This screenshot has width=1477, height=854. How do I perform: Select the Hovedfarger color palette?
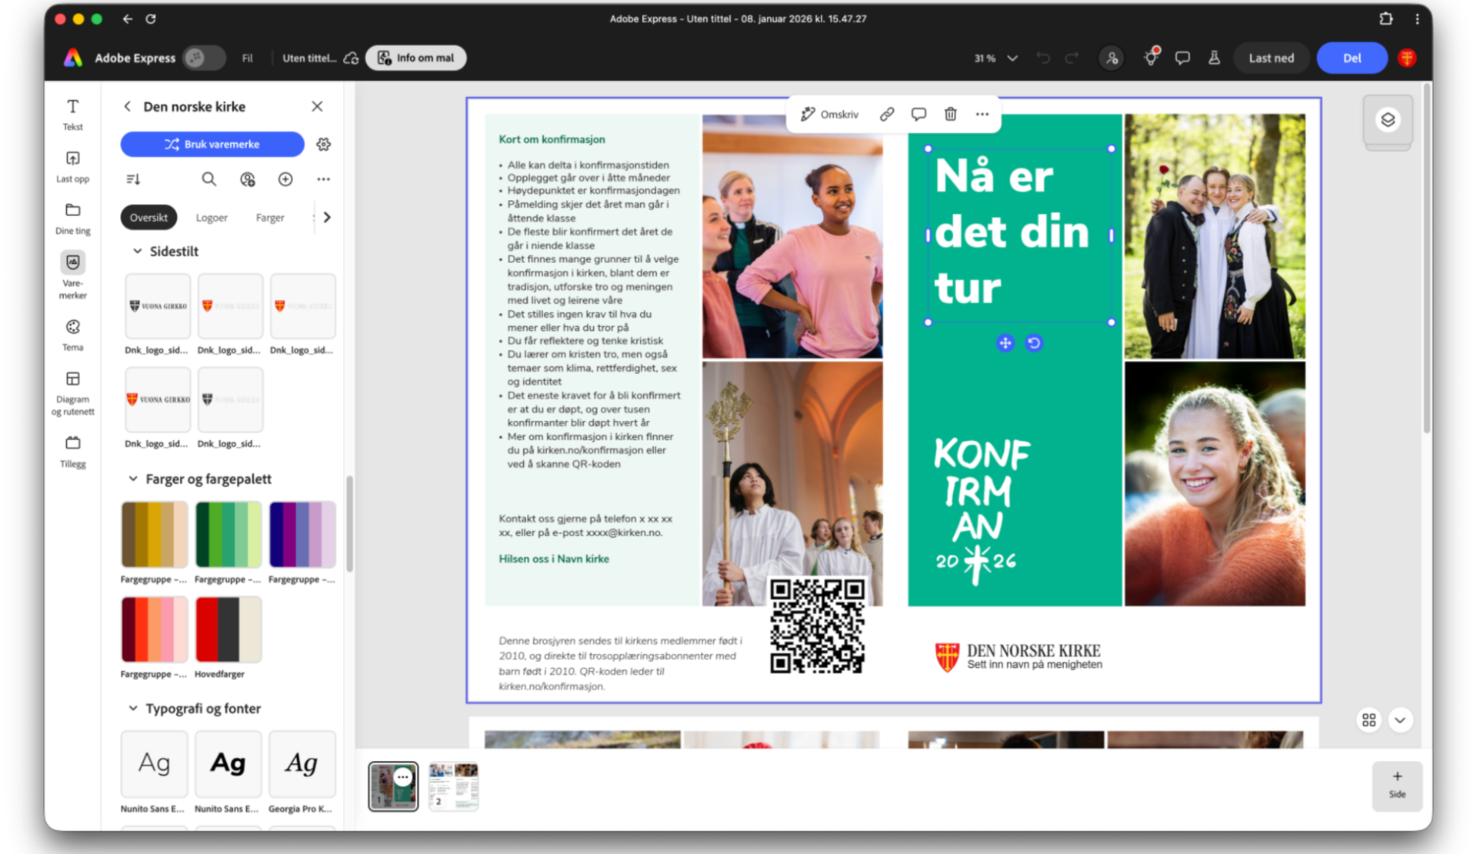[228, 629]
